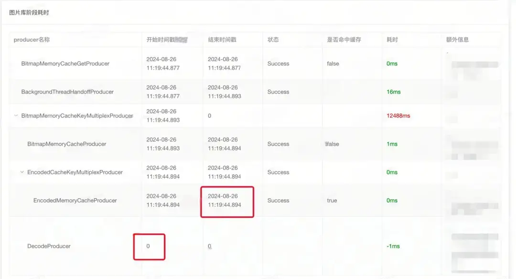Click start timestamp of BitmapMemoryCacheKeyMultiplexProducer
This screenshot has height=279, width=516.
(x=163, y=116)
